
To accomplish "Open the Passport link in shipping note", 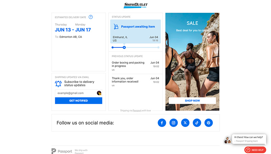I will [137, 110].
